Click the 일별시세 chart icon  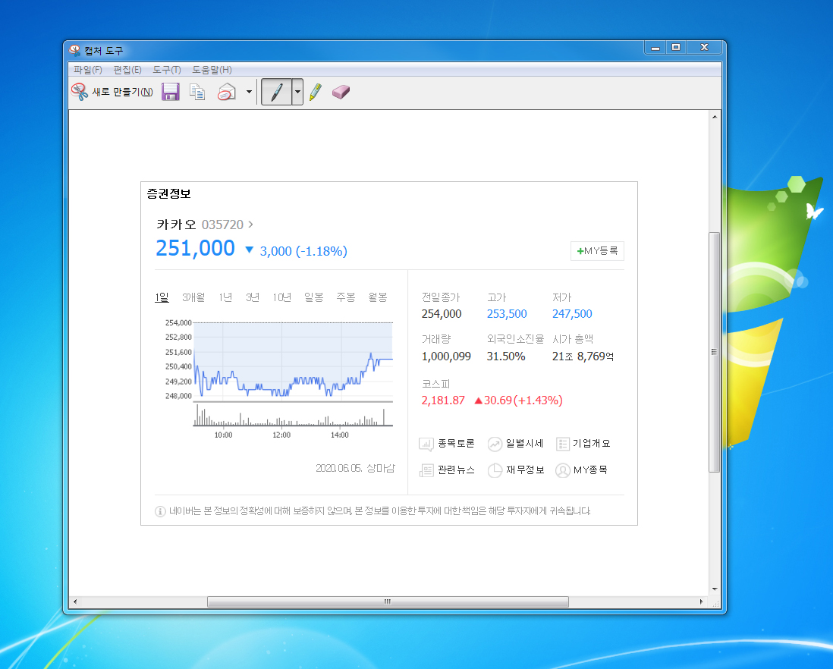[x=495, y=444]
